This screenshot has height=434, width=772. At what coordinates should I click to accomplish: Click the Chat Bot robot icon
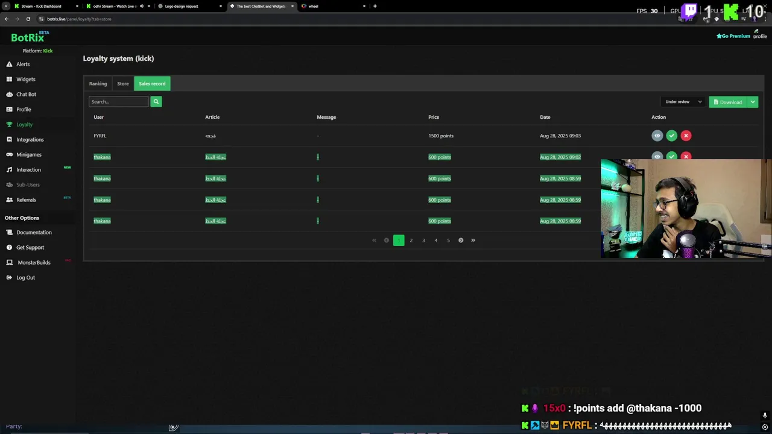(10, 94)
